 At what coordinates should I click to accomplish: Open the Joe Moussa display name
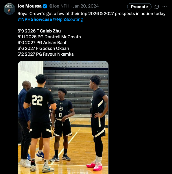pos(29,6)
